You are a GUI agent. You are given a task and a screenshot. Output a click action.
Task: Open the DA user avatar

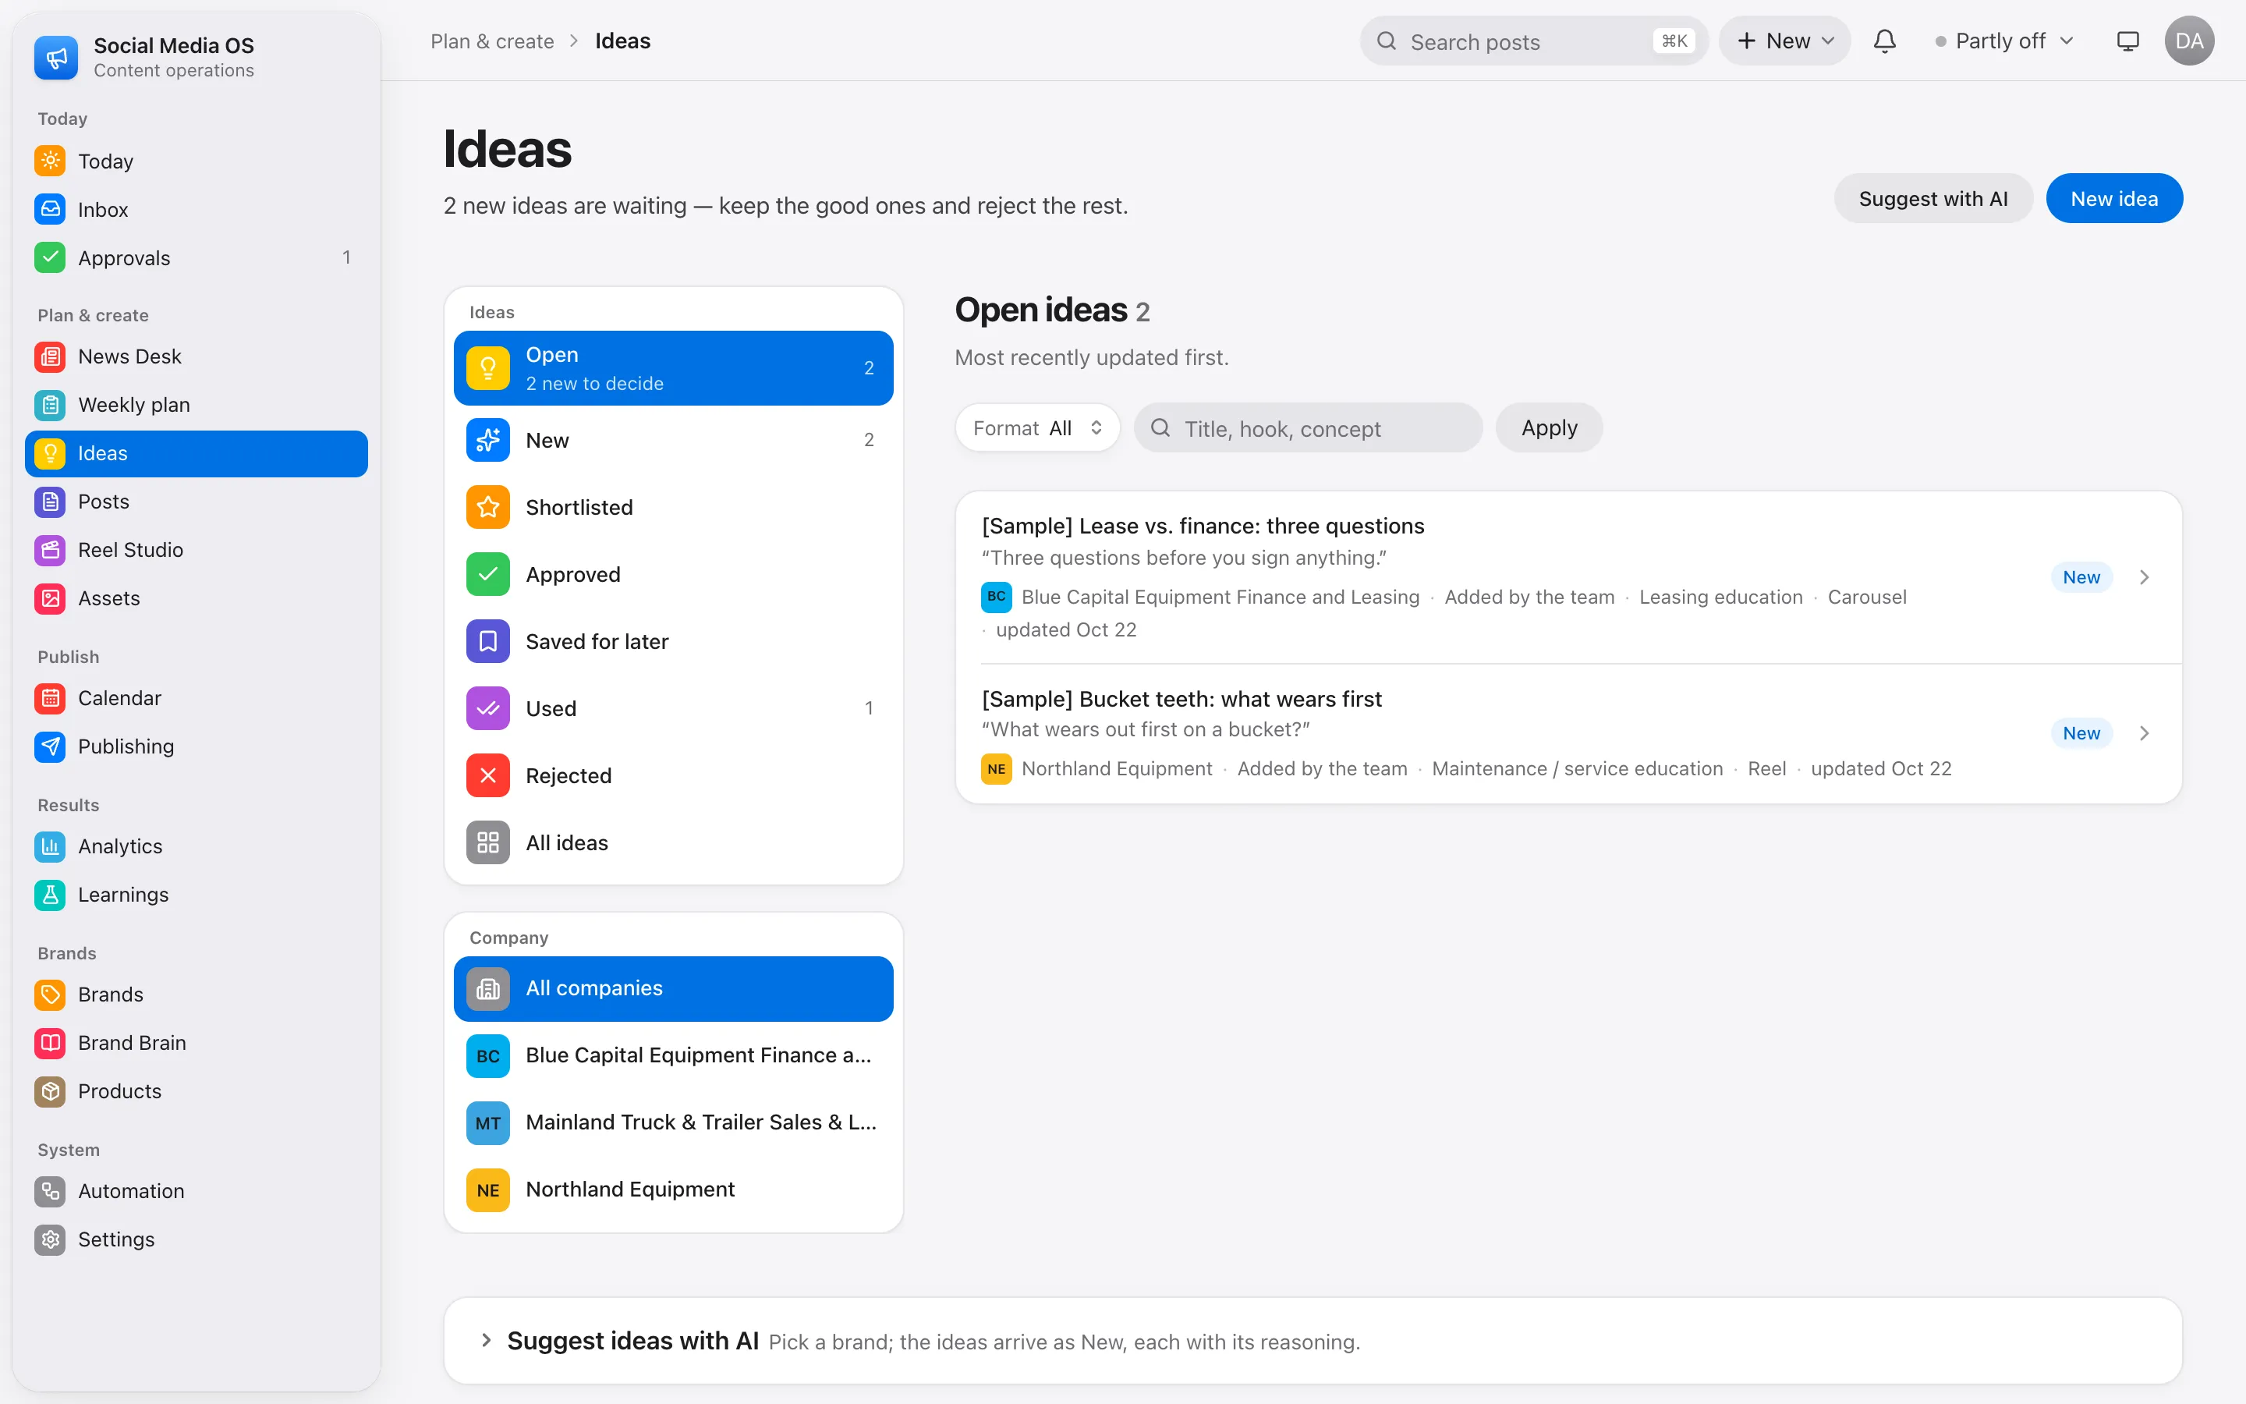pyautogui.click(x=2189, y=41)
